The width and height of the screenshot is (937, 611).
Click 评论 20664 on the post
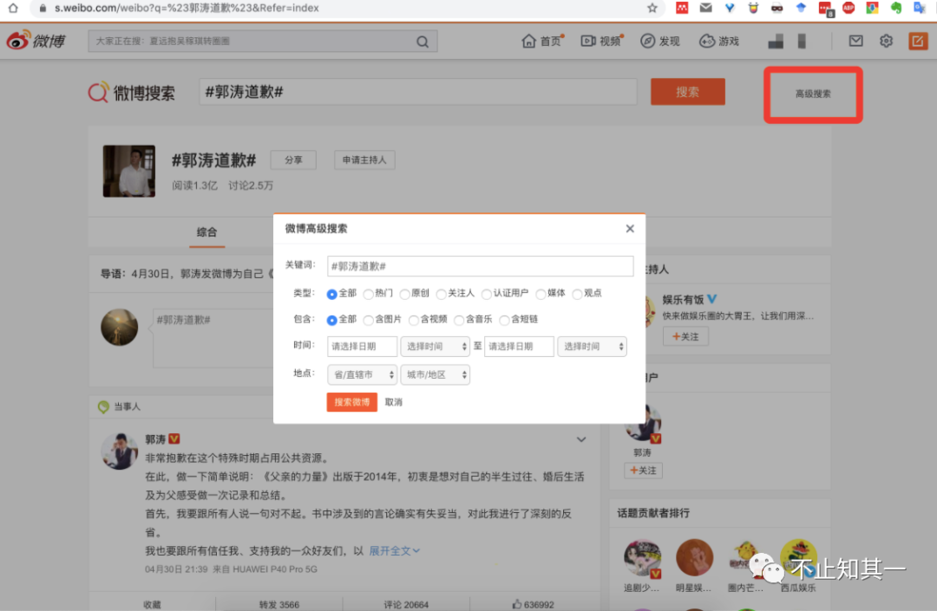(x=406, y=604)
